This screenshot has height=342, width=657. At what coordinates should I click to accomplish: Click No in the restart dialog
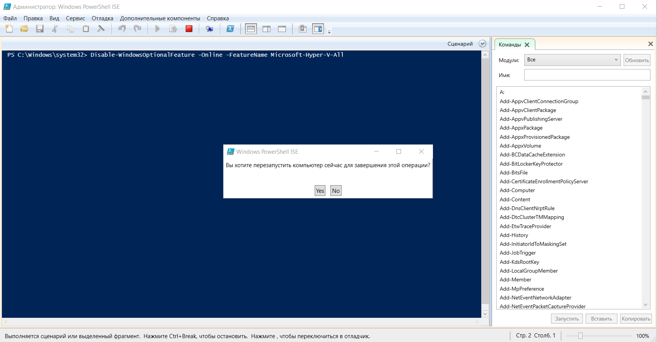pyautogui.click(x=336, y=191)
